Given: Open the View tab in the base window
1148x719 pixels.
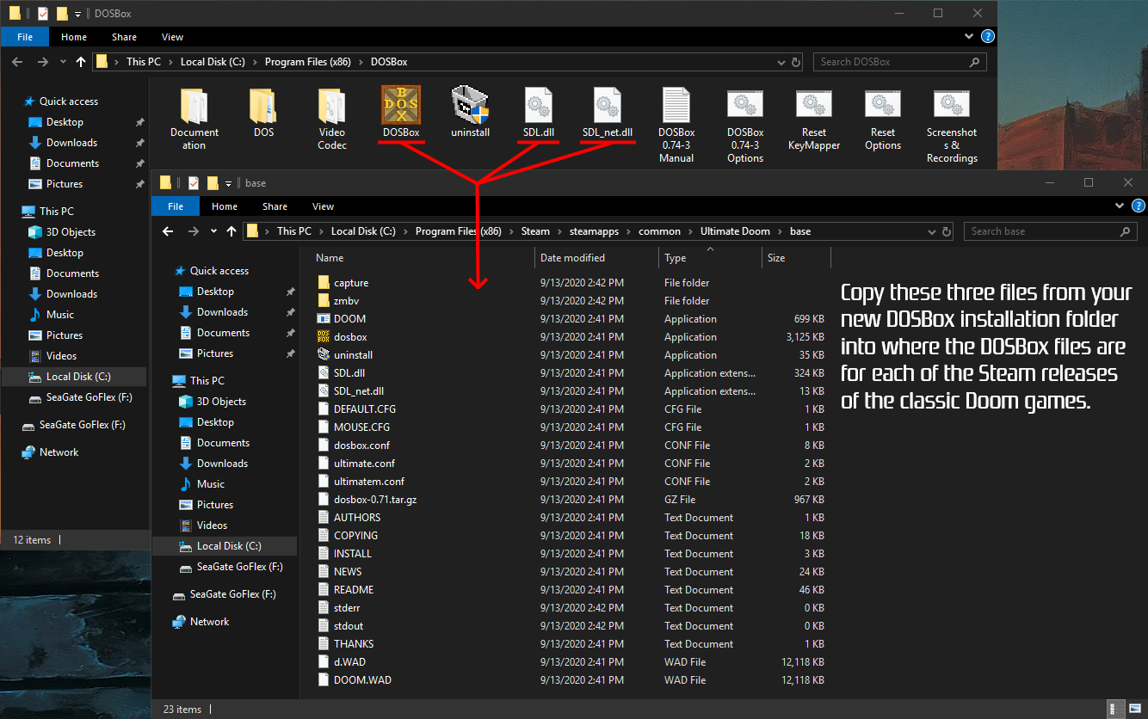Looking at the screenshot, I should [324, 206].
